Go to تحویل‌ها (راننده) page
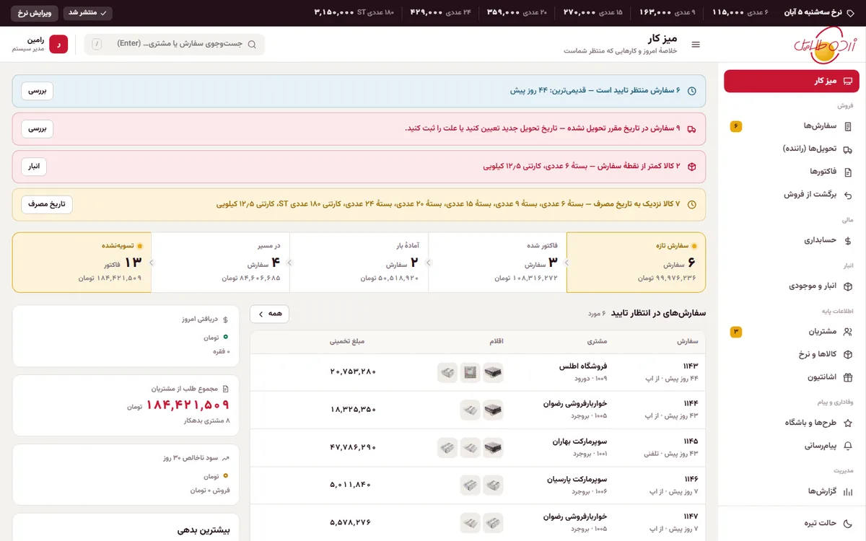 click(x=792, y=149)
